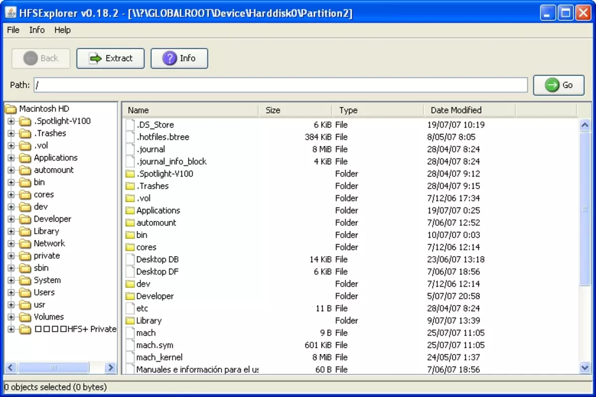Click the etc file icon in list
The width and height of the screenshot is (596, 397).
coord(130,309)
